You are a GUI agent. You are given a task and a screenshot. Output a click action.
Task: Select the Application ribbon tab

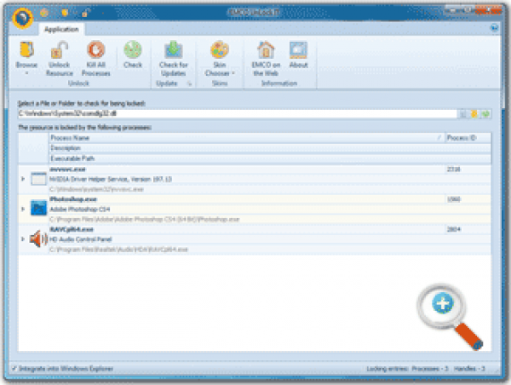61,29
